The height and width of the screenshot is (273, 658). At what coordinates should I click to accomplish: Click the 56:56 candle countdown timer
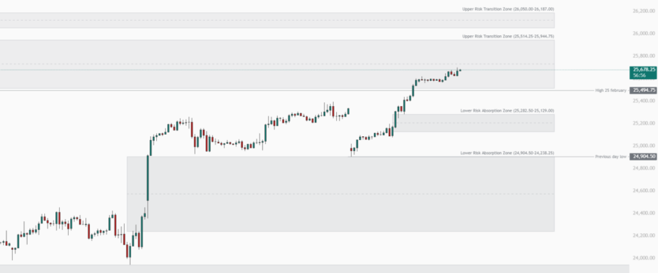[x=639, y=75]
